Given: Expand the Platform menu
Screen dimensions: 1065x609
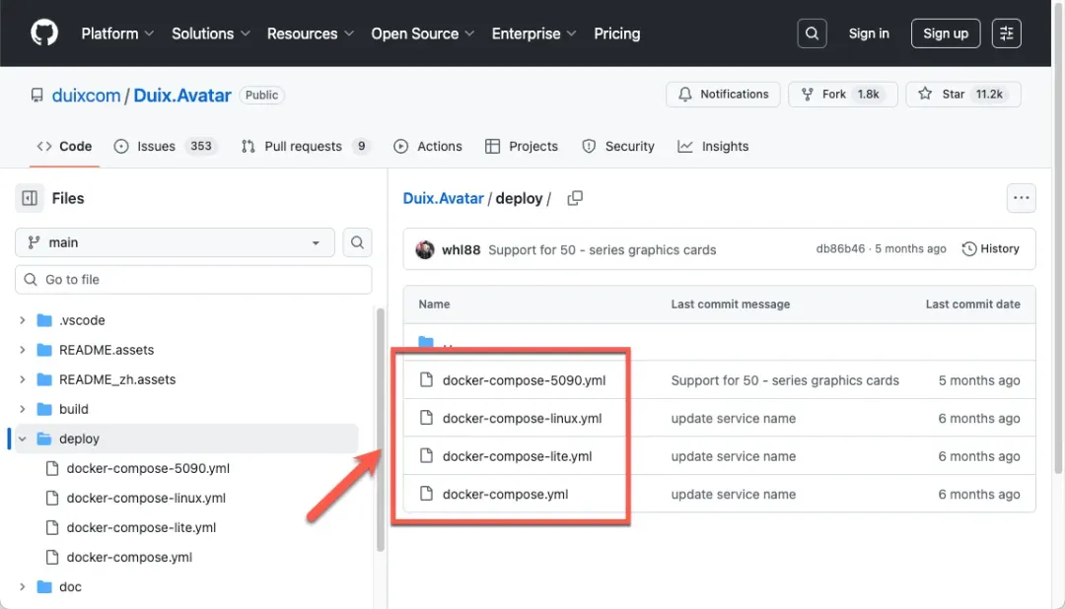Looking at the screenshot, I should 117,34.
